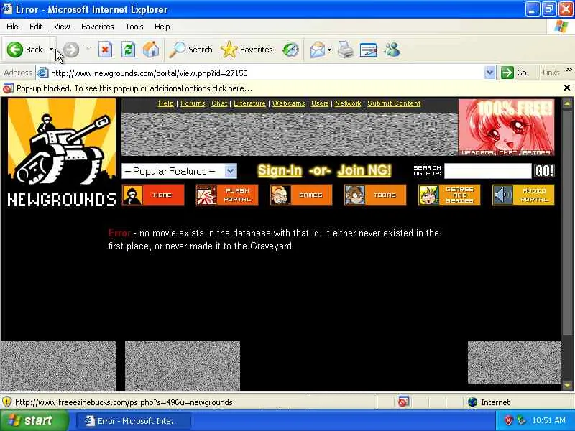
Task: Expand the Mail dropdown arrow
Action: 329,50
